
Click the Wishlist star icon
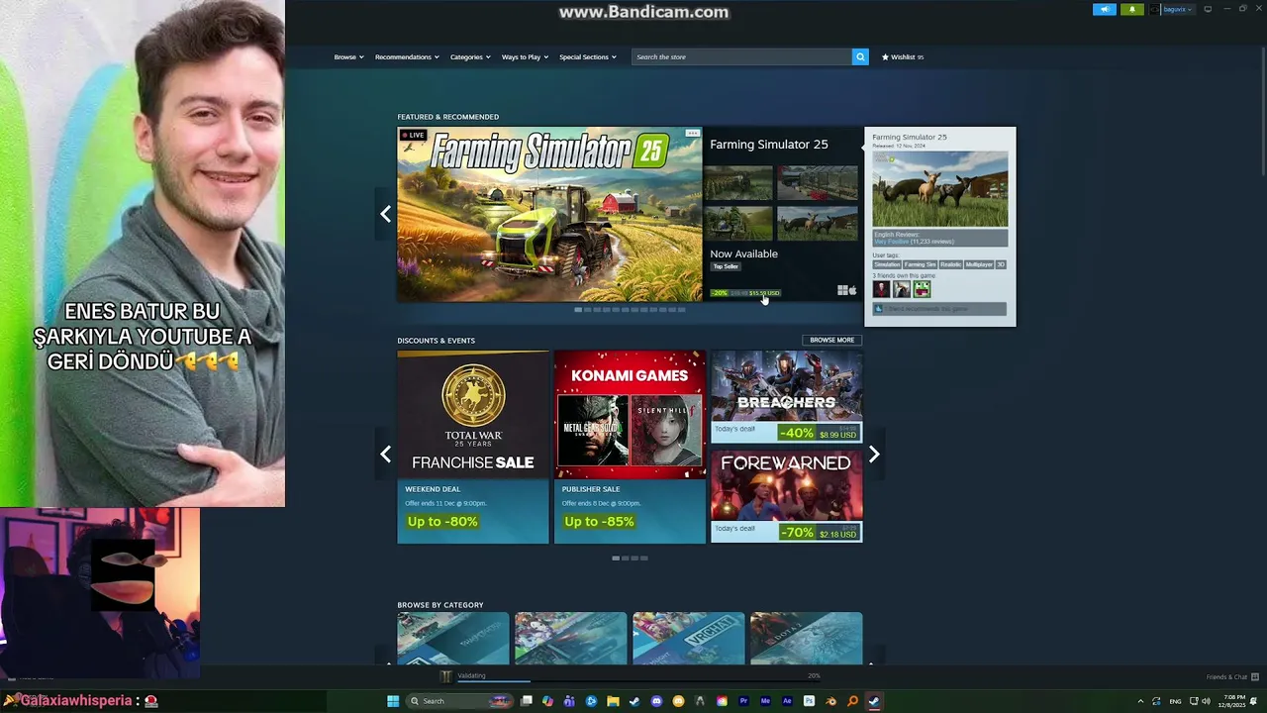tap(886, 56)
